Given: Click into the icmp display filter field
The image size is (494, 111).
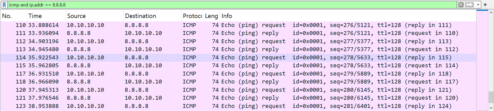Looking at the screenshot, I should pyautogui.click(x=232, y=5).
